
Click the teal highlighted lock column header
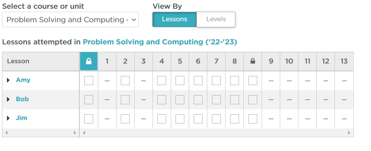pyautogui.click(x=89, y=61)
